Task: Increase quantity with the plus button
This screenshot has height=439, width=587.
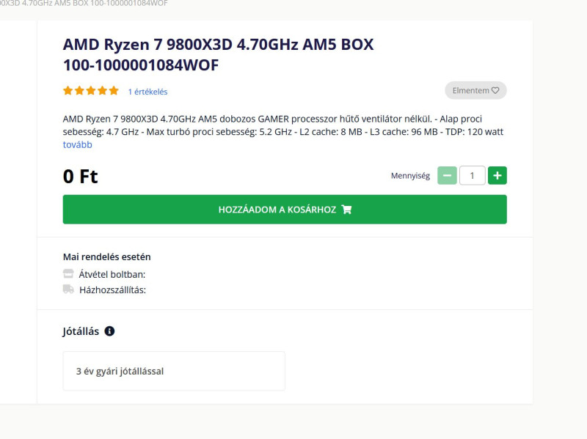Action: [x=497, y=175]
